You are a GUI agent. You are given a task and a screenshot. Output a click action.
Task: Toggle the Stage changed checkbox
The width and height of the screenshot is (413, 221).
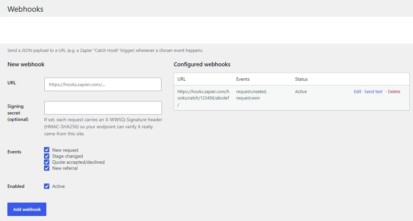click(x=47, y=156)
